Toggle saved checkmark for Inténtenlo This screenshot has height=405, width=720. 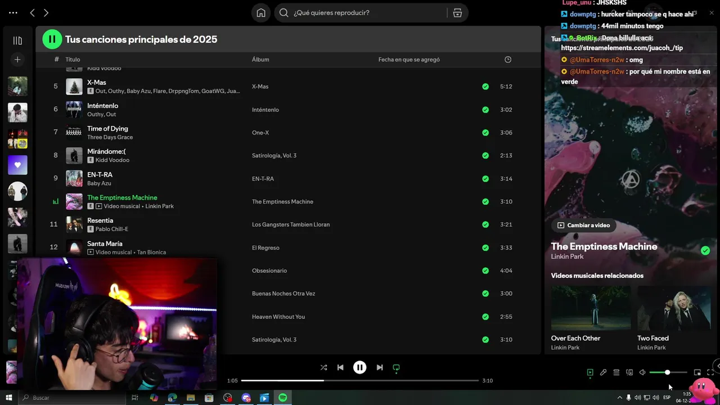(485, 110)
